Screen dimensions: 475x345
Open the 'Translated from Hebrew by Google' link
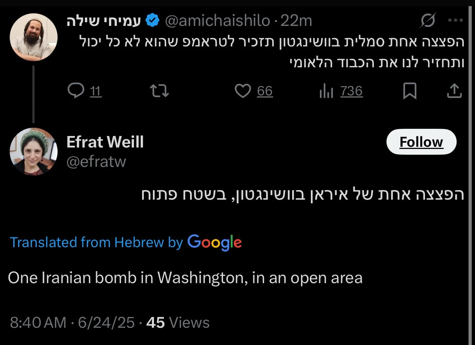126,242
